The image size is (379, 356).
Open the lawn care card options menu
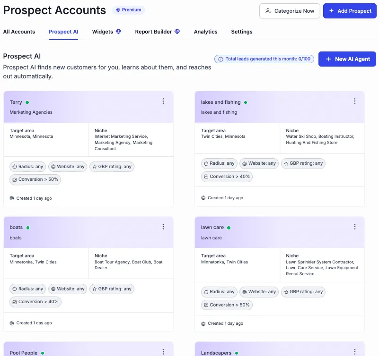[x=355, y=227]
